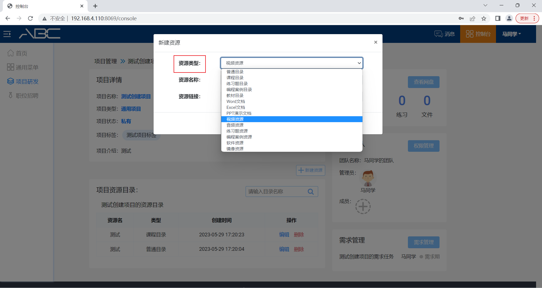Viewport: 542px width, 288px height.
Task: Select 视频资源 highlighted option
Action: pyautogui.click(x=292, y=119)
